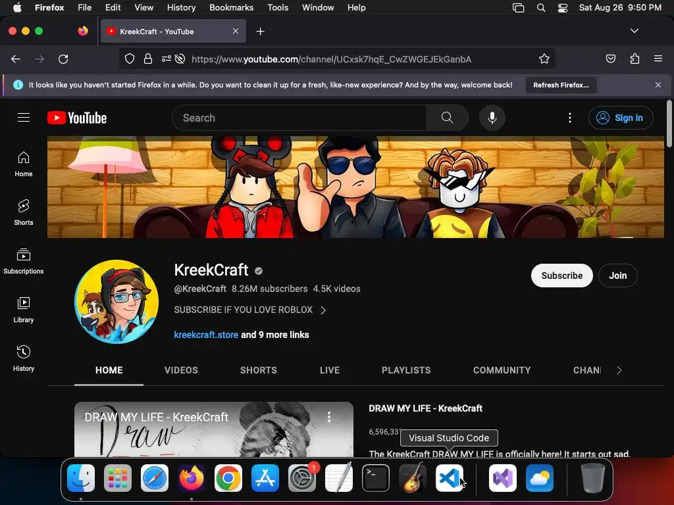Viewport: 674px width, 505px height.
Task: Open the COMMUNITY tab
Action: pos(502,370)
